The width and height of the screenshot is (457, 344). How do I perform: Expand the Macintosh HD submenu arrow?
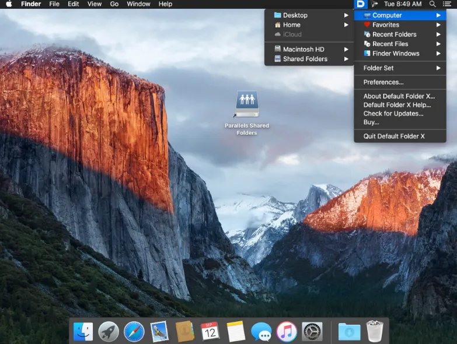pos(346,49)
